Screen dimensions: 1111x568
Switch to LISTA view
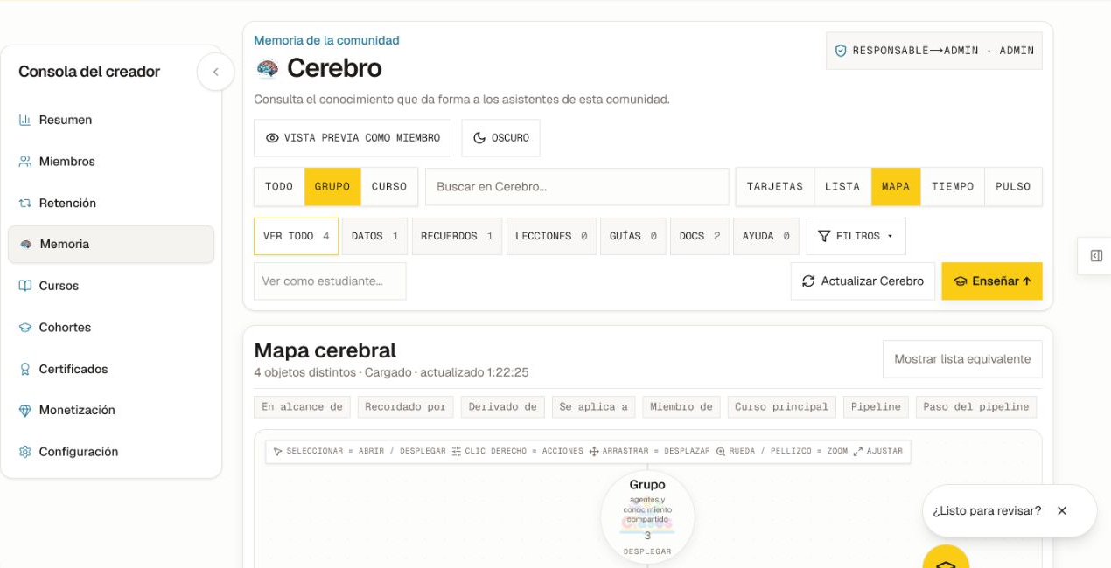point(842,187)
